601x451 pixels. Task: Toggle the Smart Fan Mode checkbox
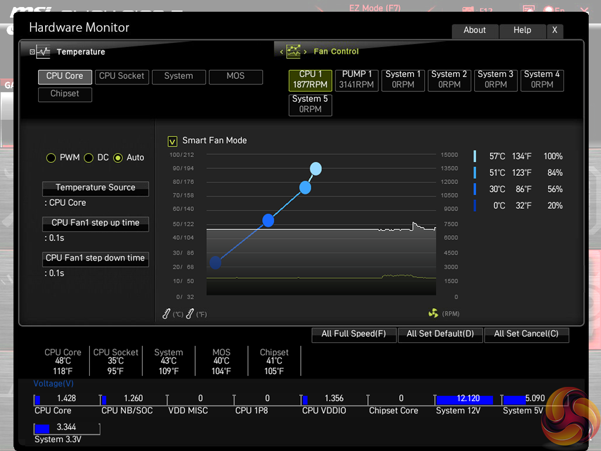click(x=172, y=141)
